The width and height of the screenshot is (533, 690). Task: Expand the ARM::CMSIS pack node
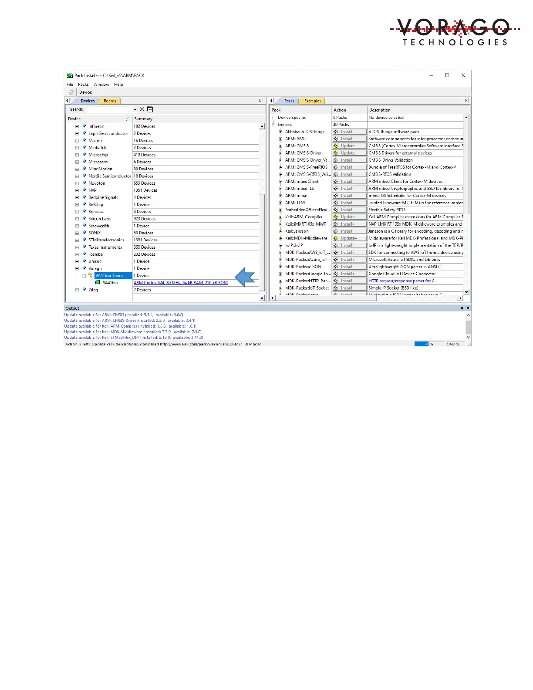(x=281, y=146)
